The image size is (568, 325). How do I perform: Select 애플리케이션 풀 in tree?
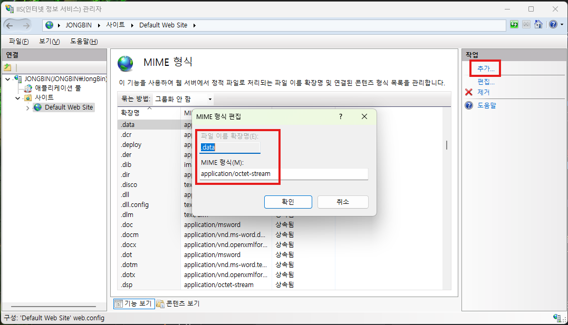point(57,88)
